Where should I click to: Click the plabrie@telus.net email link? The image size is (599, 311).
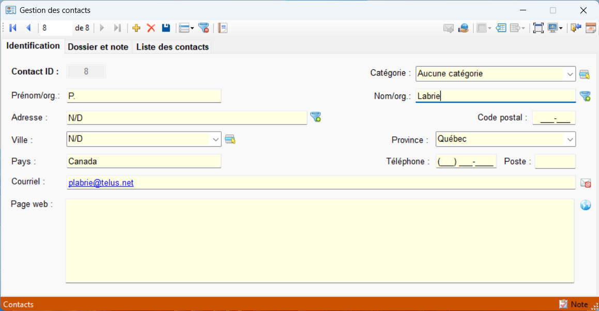tap(101, 183)
